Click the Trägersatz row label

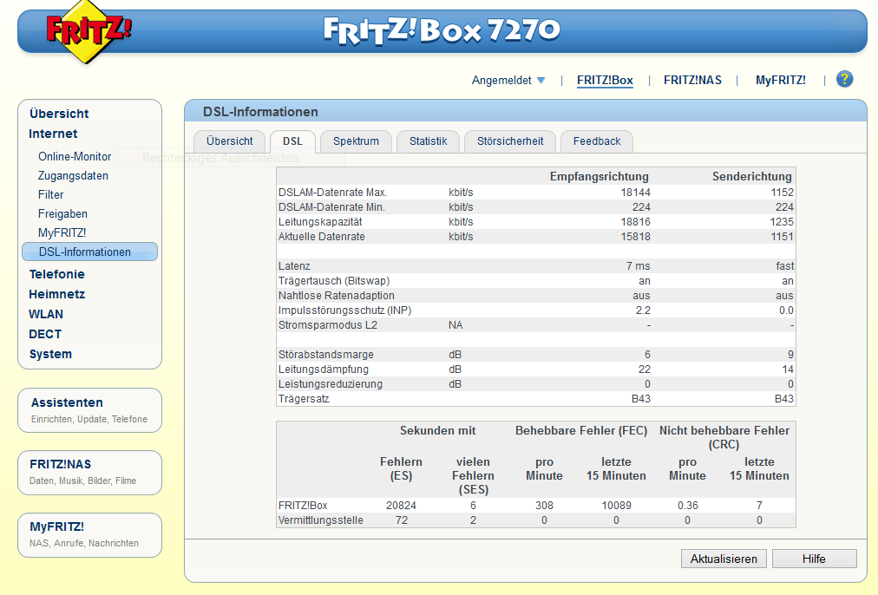tap(304, 399)
